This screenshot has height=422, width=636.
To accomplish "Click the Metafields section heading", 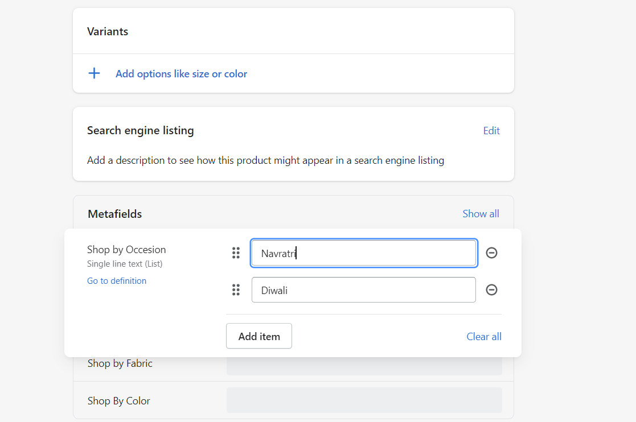I will pos(115,214).
